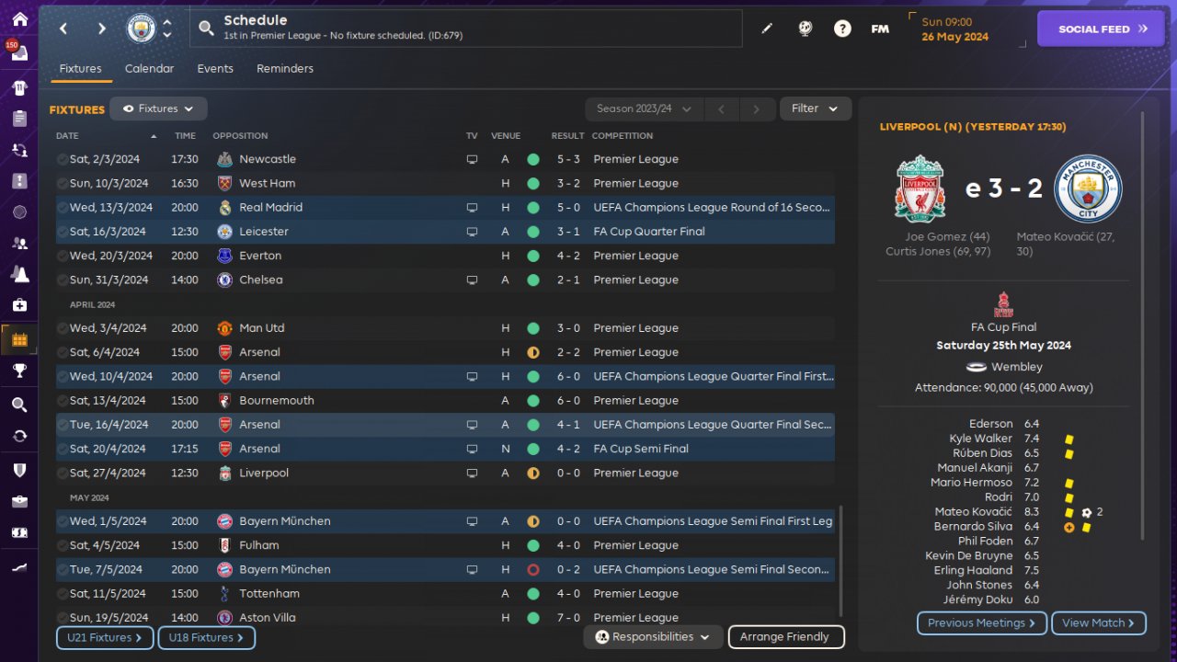Click the pencil edit icon in top bar
The width and height of the screenshot is (1177, 662).
point(767,29)
